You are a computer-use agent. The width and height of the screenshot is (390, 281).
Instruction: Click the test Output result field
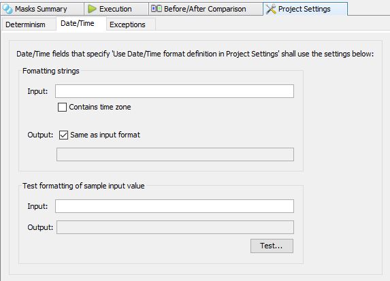[175, 227]
